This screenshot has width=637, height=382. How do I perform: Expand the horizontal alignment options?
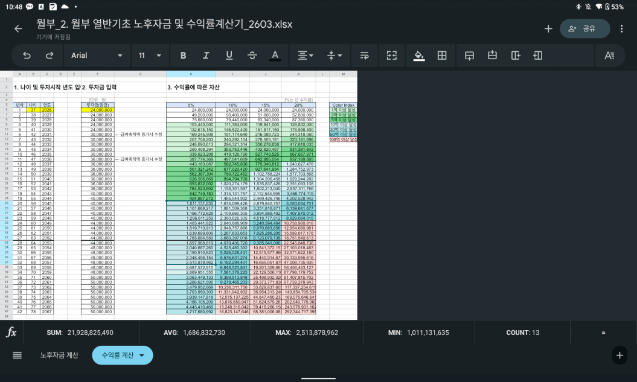pyautogui.click(x=306, y=56)
